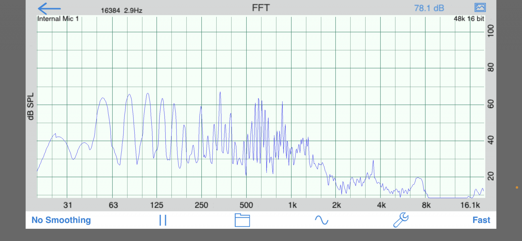This screenshot has width=522, height=241.
Task: Tap the 16384 FFT size value
Action: 110,10
